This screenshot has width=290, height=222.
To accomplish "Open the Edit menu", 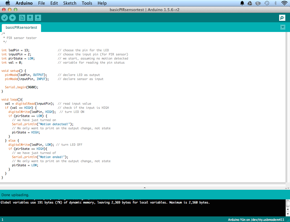I will click(x=54, y=3).
